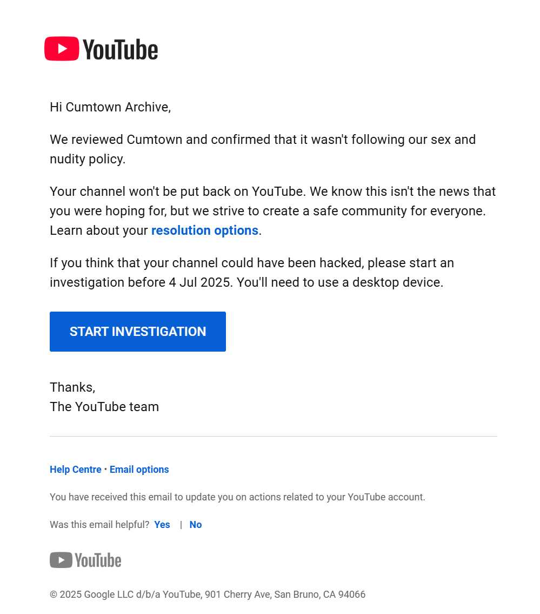Click the horizontal divider below the signature
The width and height of the screenshot is (540, 614).
click(274, 436)
